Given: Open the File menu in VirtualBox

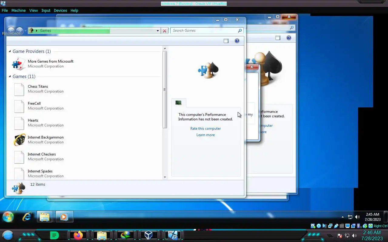Looking at the screenshot, I should point(5,10).
